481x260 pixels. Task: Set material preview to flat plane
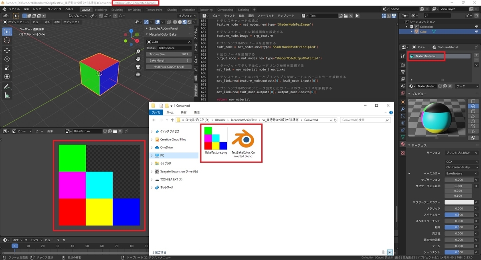click(473, 101)
